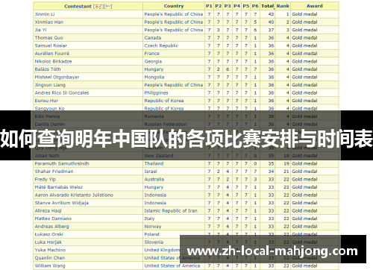Open the Georgia country link
Image resolution: width=373 pixels, height=270 pixels.
[153, 61]
